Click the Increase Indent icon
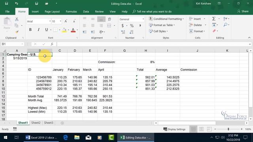This screenshot has width=253, height=142. click(x=93, y=32)
